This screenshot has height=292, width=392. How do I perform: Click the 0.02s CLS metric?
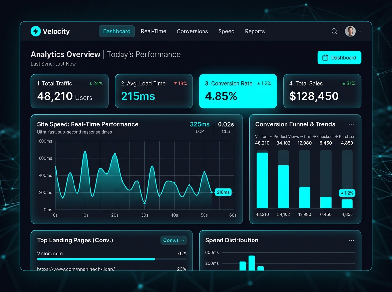click(226, 127)
